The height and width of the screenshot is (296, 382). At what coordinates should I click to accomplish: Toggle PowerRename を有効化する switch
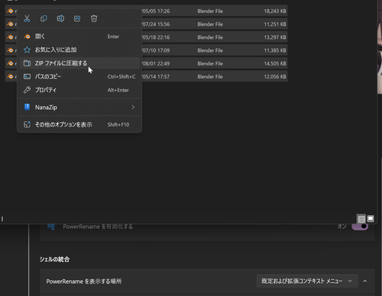click(x=360, y=227)
